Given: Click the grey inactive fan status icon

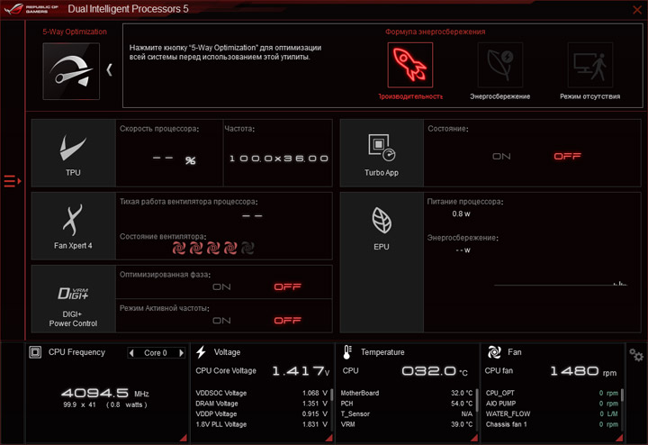Looking at the screenshot, I should tap(247, 248).
